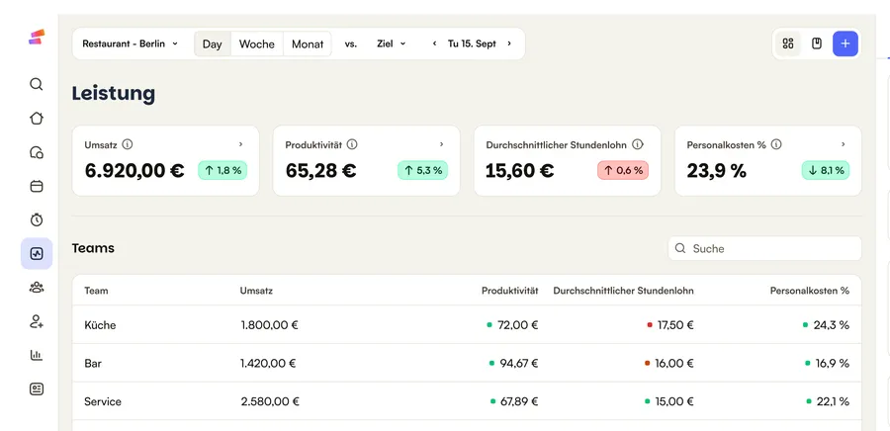Open the search icon in sidebar
The width and height of the screenshot is (890, 431).
tap(37, 84)
